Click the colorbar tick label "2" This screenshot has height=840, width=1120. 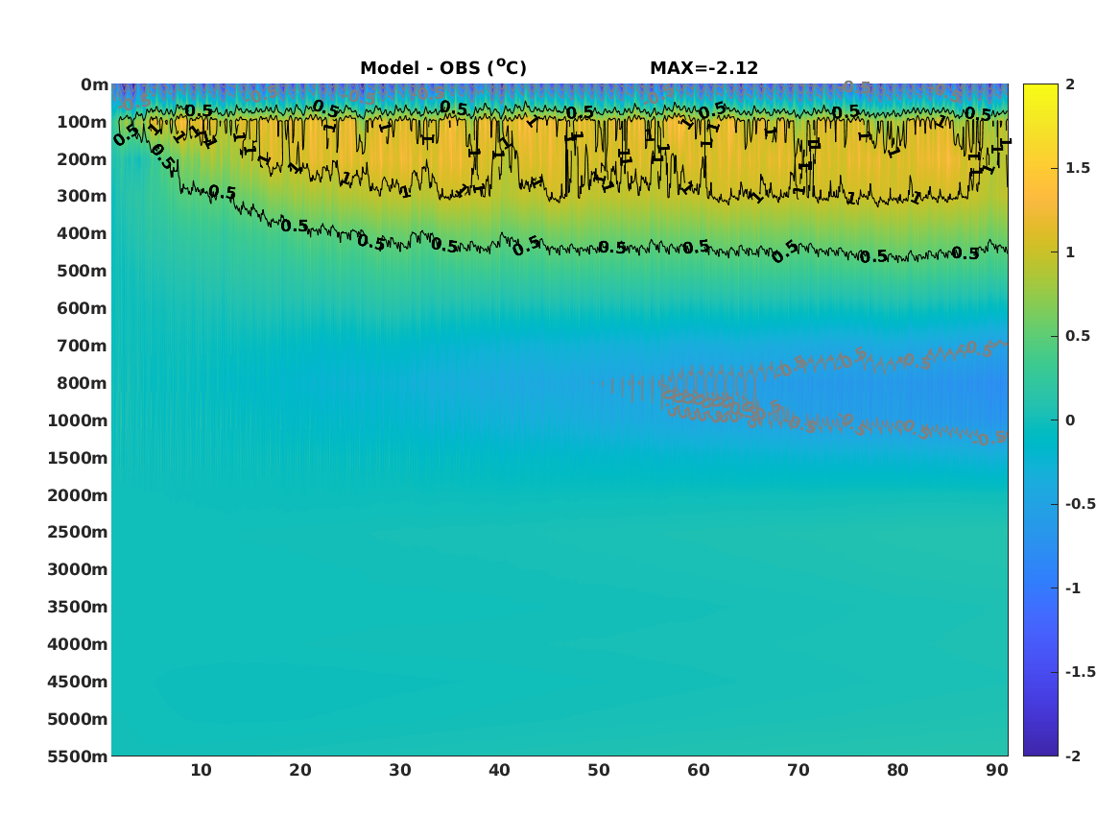click(x=1070, y=84)
